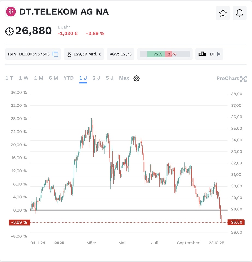Show the 6 M chart period
The height and width of the screenshot is (262, 252).
point(54,78)
